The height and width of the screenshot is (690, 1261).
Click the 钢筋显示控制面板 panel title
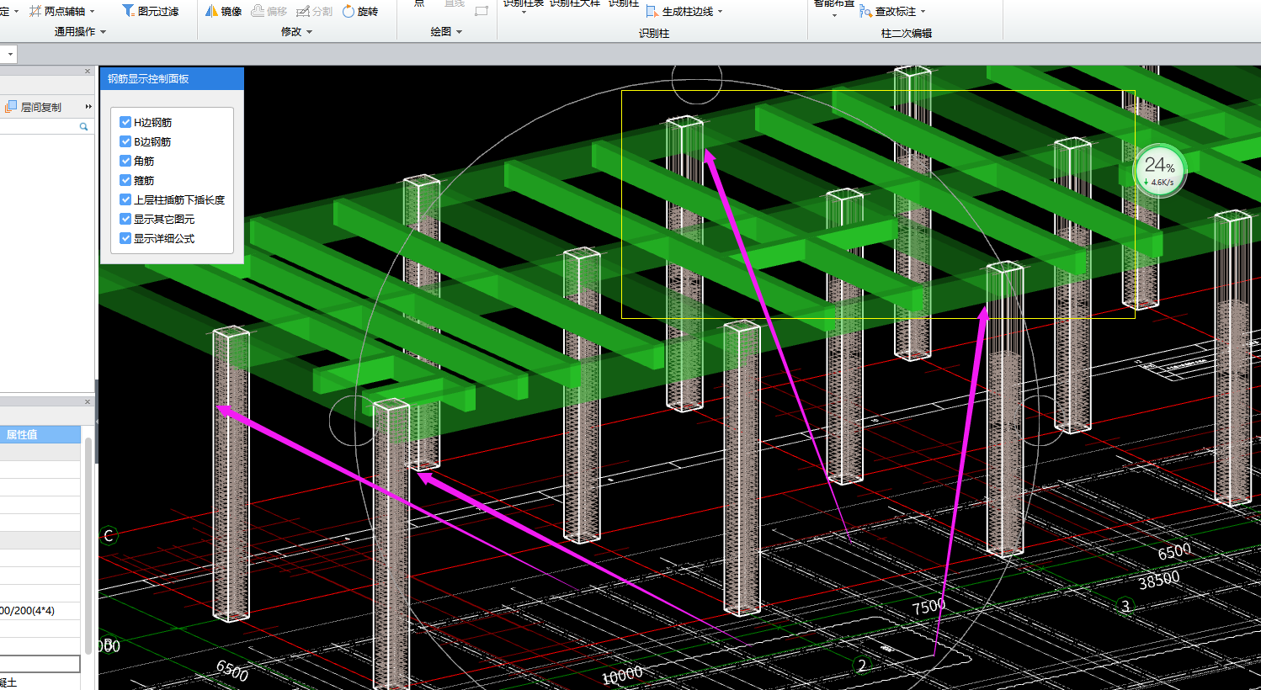[x=148, y=78]
